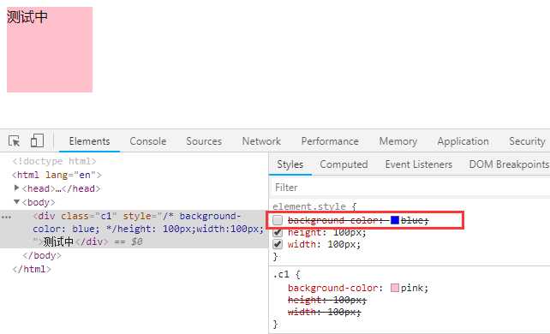Open the DOM Breakpoints sidebar tab
Viewport: 550px width, 334px height.
click(509, 164)
